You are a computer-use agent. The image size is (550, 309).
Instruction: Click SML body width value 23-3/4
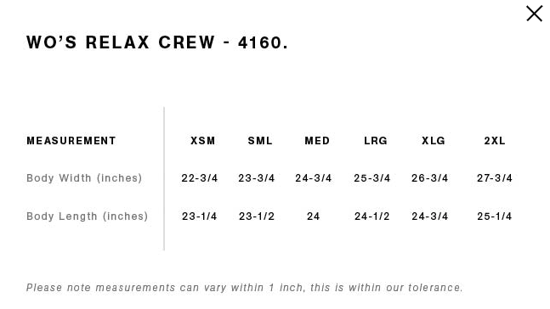257,178
